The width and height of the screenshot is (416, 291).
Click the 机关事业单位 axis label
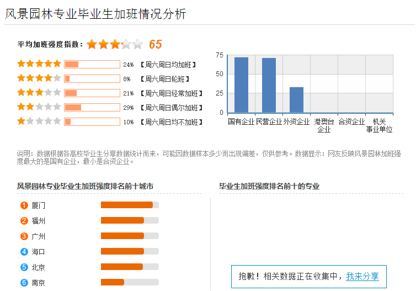coord(379,125)
